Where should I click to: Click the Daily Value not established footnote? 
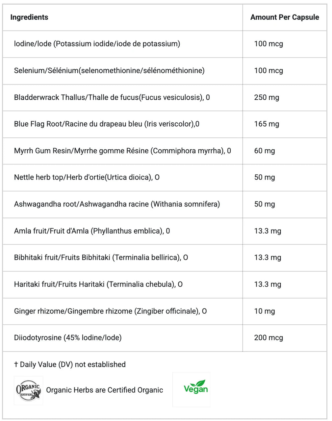[70, 364]
